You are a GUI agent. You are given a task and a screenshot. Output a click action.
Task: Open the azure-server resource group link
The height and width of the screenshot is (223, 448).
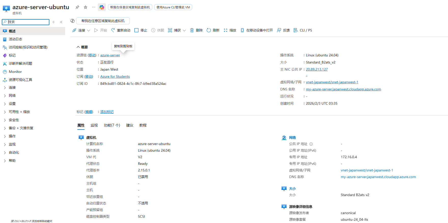pos(110,55)
